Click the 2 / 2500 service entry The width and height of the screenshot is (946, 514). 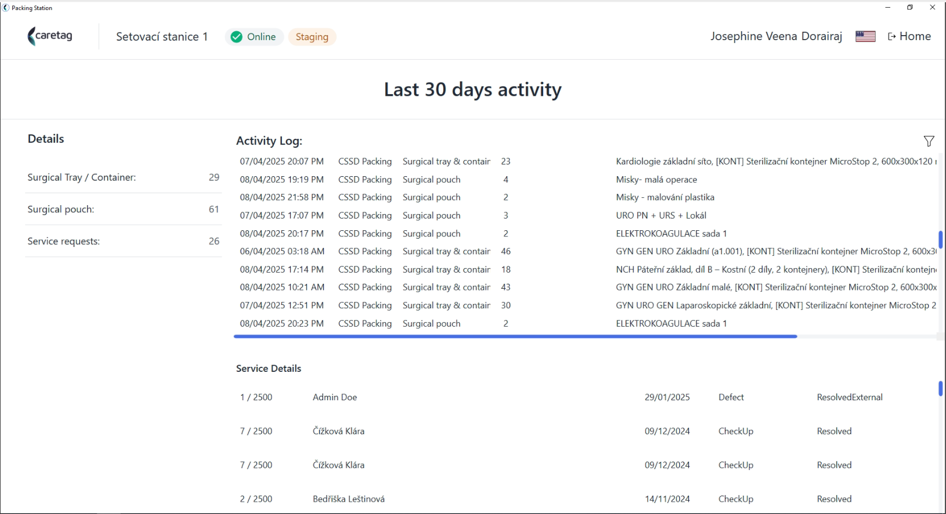point(256,499)
